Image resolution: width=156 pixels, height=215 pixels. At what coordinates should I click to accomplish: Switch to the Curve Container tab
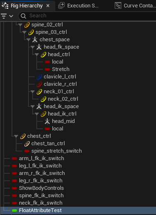pos(135,6)
